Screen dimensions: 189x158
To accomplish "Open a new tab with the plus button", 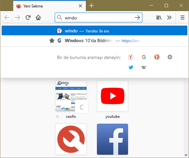I will click(91, 6).
